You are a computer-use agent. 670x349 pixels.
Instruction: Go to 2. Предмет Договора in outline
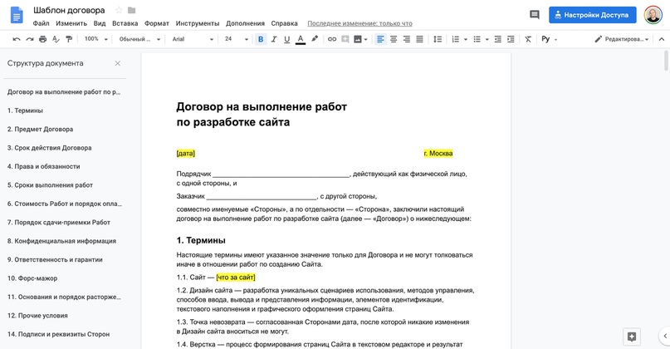pos(40,129)
